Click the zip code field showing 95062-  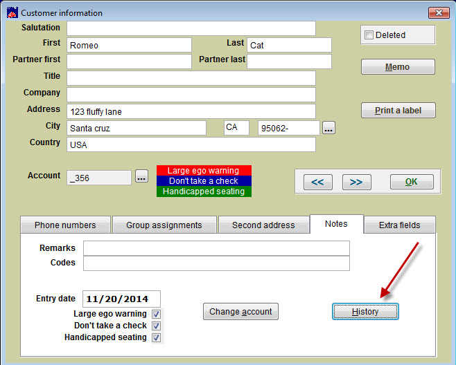(x=289, y=128)
